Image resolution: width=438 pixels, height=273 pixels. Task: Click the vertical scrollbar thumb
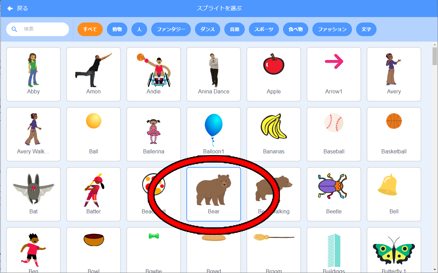435,56
